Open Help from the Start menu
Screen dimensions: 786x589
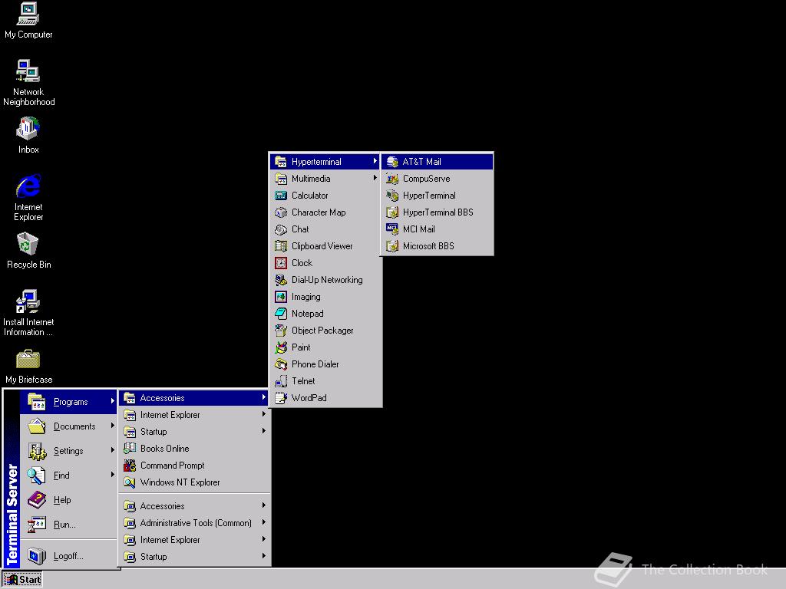[68, 500]
